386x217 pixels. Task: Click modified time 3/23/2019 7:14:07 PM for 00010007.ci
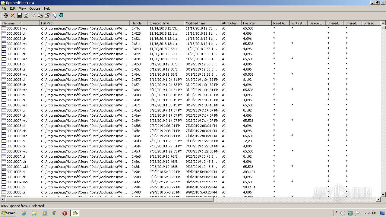[202, 110]
